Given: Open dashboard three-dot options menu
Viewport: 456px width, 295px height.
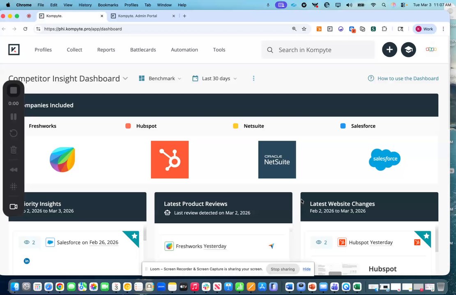Looking at the screenshot, I should pyautogui.click(x=253, y=78).
